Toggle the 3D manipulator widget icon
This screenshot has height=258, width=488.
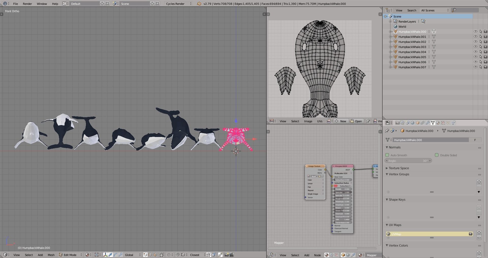pyautogui.click(x=105, y=255)
